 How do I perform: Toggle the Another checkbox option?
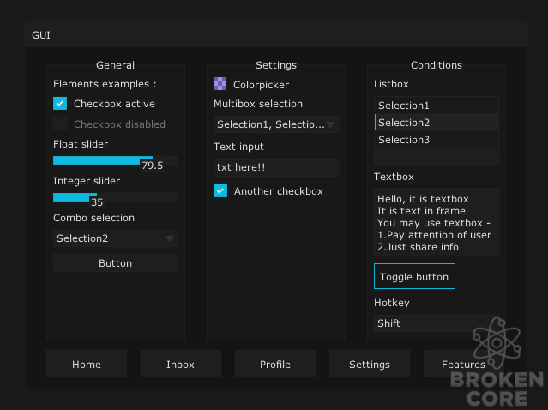(x=220, y=190)
